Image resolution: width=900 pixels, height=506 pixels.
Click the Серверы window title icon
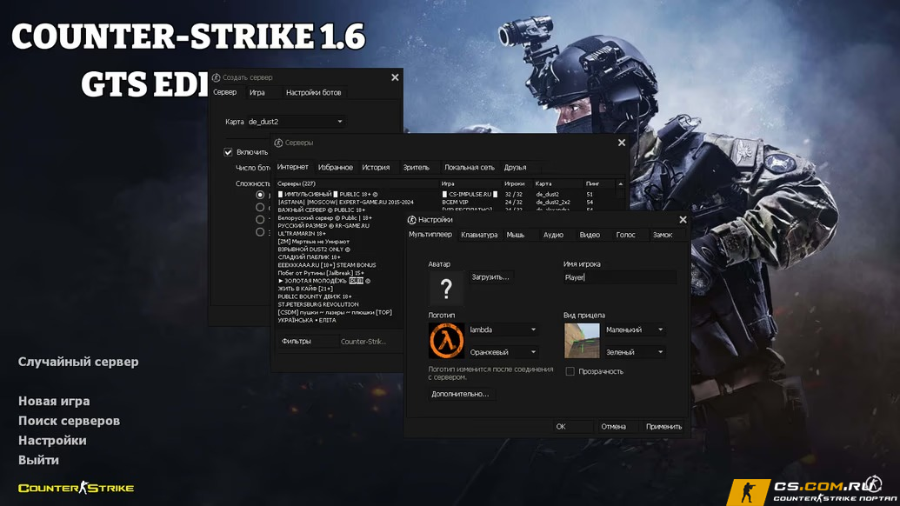click(278, 143)
